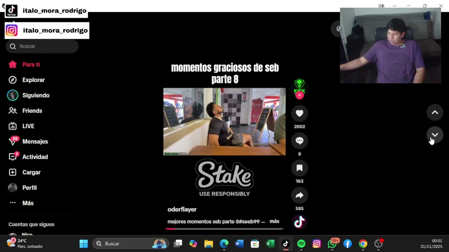Go to the Siguiendo feed
Screen dimensions: 449x252
(x=29, y=95)
